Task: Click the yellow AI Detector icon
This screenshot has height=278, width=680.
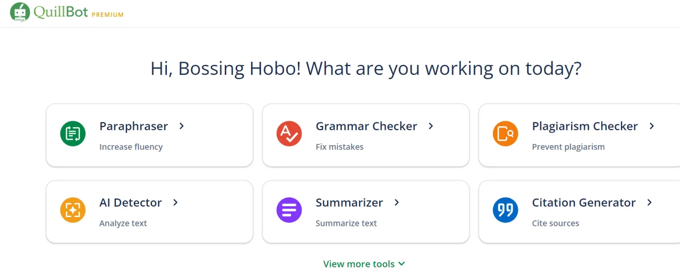Action: coord(73,210)
